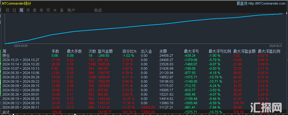
Task: Click the 出入金 column header
Action: 146,51
